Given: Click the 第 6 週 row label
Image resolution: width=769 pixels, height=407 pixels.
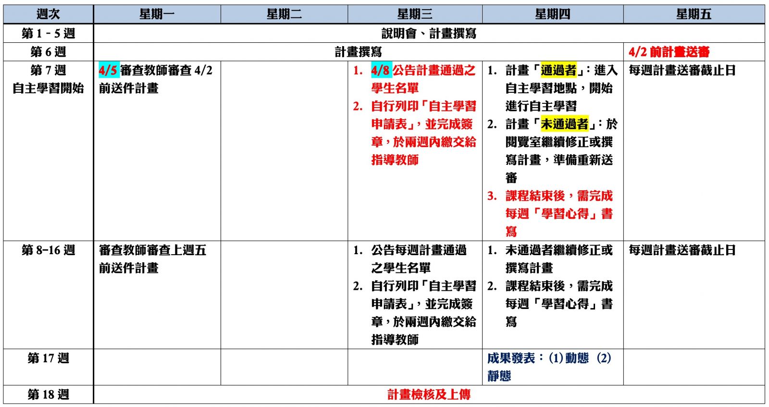Looking at the screenshot, I should coord(48,52).
